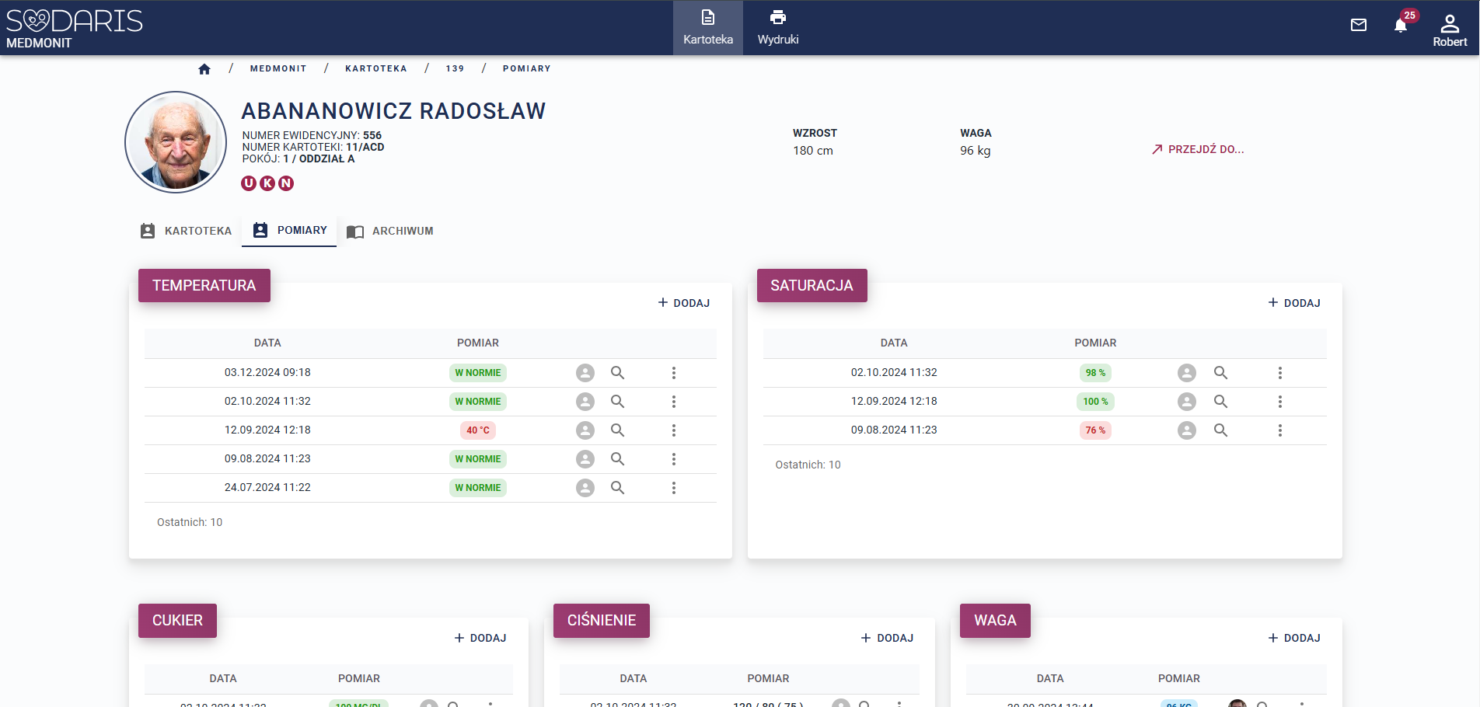Open the Robert user profile menu

coord(1449,30)
